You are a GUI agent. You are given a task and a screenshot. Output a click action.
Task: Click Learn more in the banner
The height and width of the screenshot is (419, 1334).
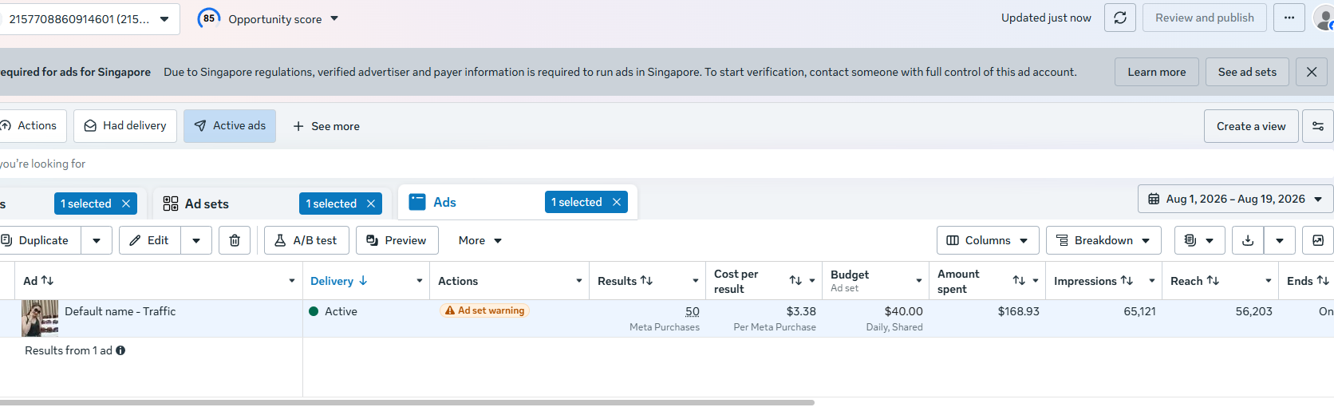pyautogui.click(x=1156, y=72)
